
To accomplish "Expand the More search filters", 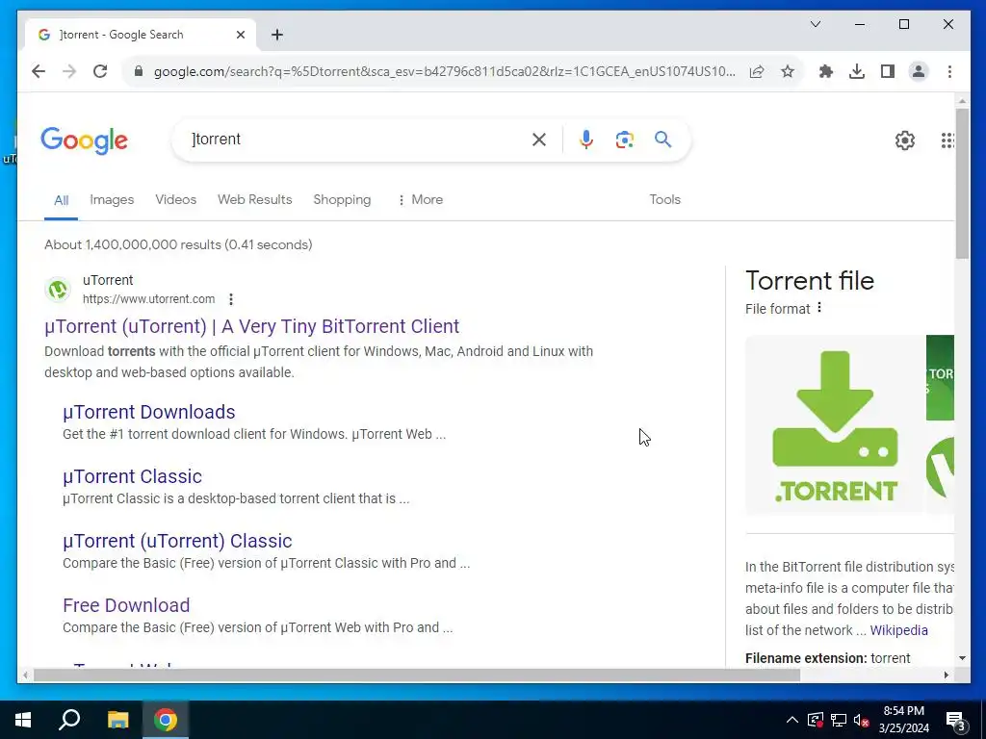I will (x=420, y=199).
